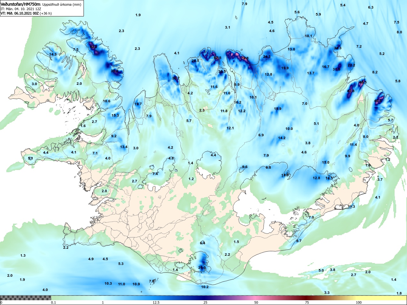This screenshot has height=305, width=407.
Task: Click the 13.4 precipitation value
Action: click(124, 147)
